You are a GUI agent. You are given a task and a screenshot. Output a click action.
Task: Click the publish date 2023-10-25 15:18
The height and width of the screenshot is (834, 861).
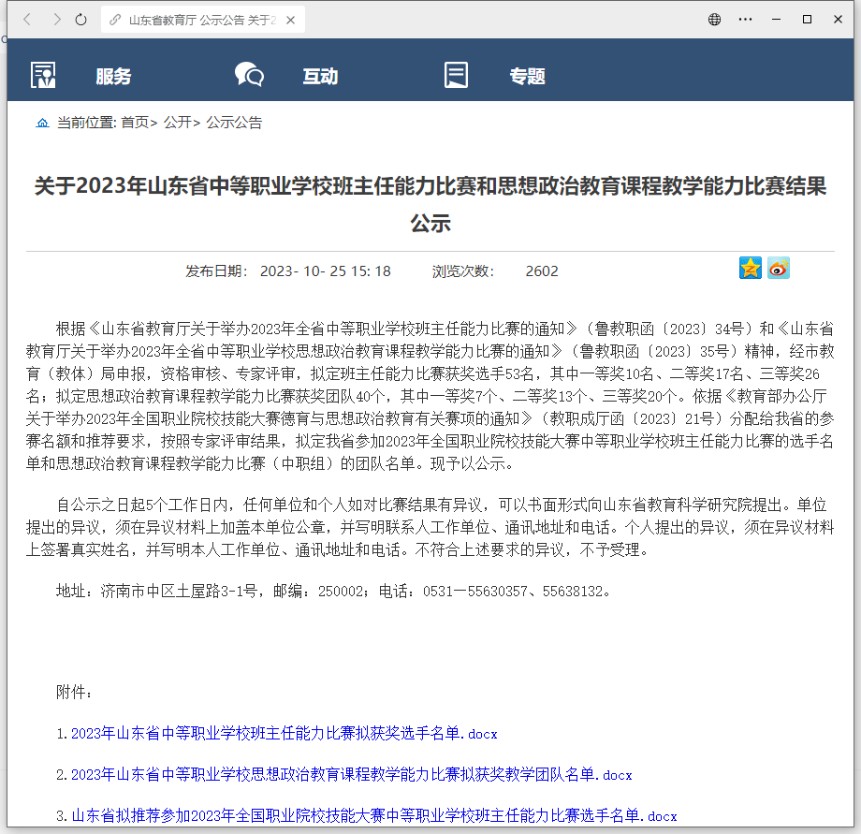325,271
